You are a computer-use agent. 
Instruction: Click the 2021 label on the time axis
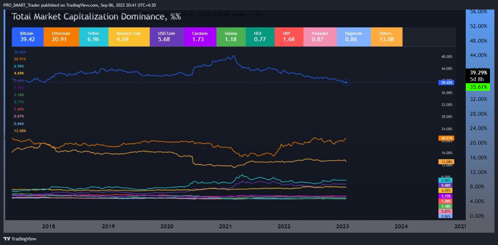click(226, 226)
